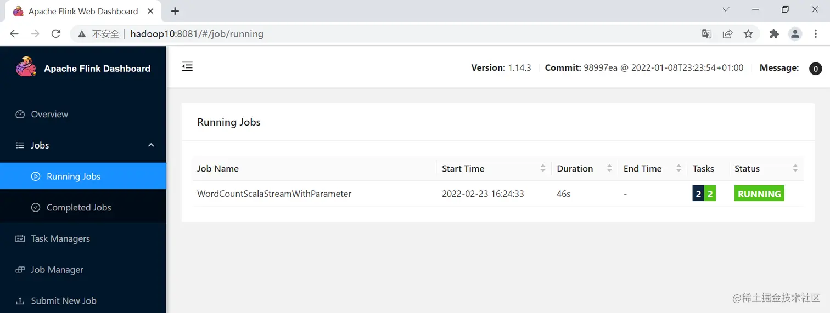Sort by Start Time using its sort arrows

coord(543,168)
